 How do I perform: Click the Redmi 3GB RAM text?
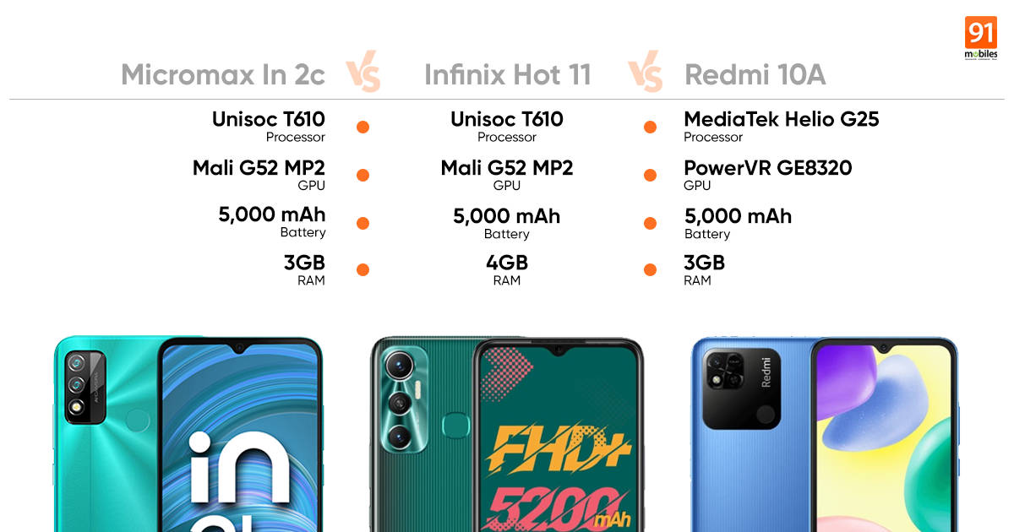click(x=704, y=270)
